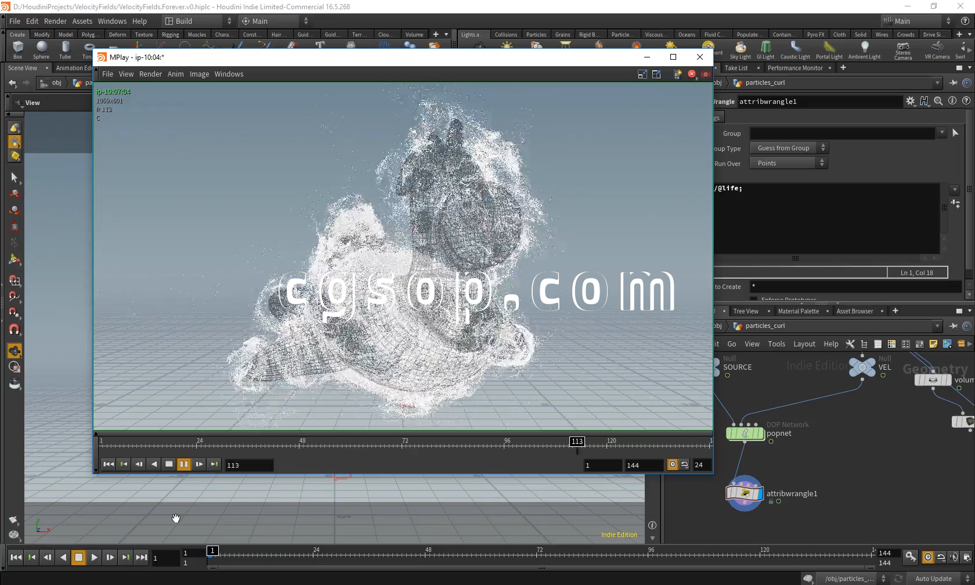Expand the network path dropdown for particles_curl
This screenshot has height=585, width=975.
[937, 326]
